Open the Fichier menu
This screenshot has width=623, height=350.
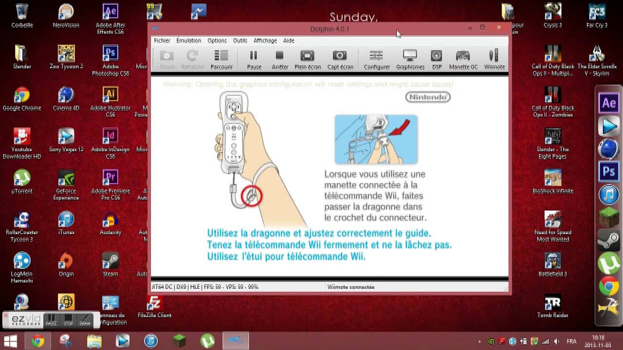(162, 40)
